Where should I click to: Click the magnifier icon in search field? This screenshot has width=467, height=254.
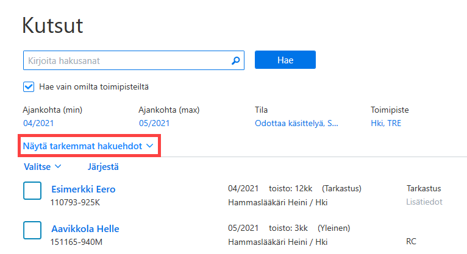click(235, 61)
